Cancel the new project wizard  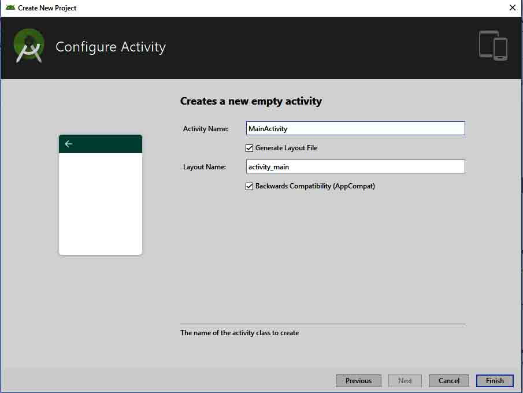click(x=449, y=381)
